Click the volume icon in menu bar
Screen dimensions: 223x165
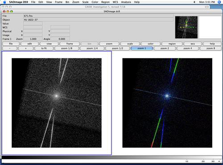click(194, 2)
